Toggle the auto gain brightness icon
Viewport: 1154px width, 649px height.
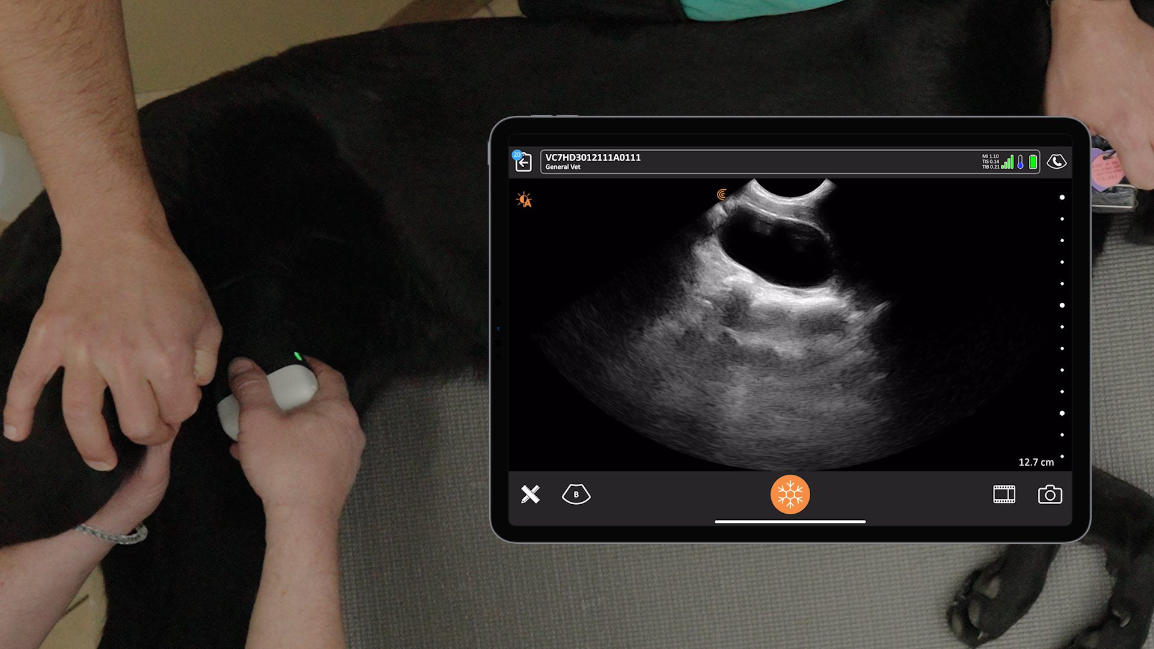pyautogui.click(x=524, y=200)
